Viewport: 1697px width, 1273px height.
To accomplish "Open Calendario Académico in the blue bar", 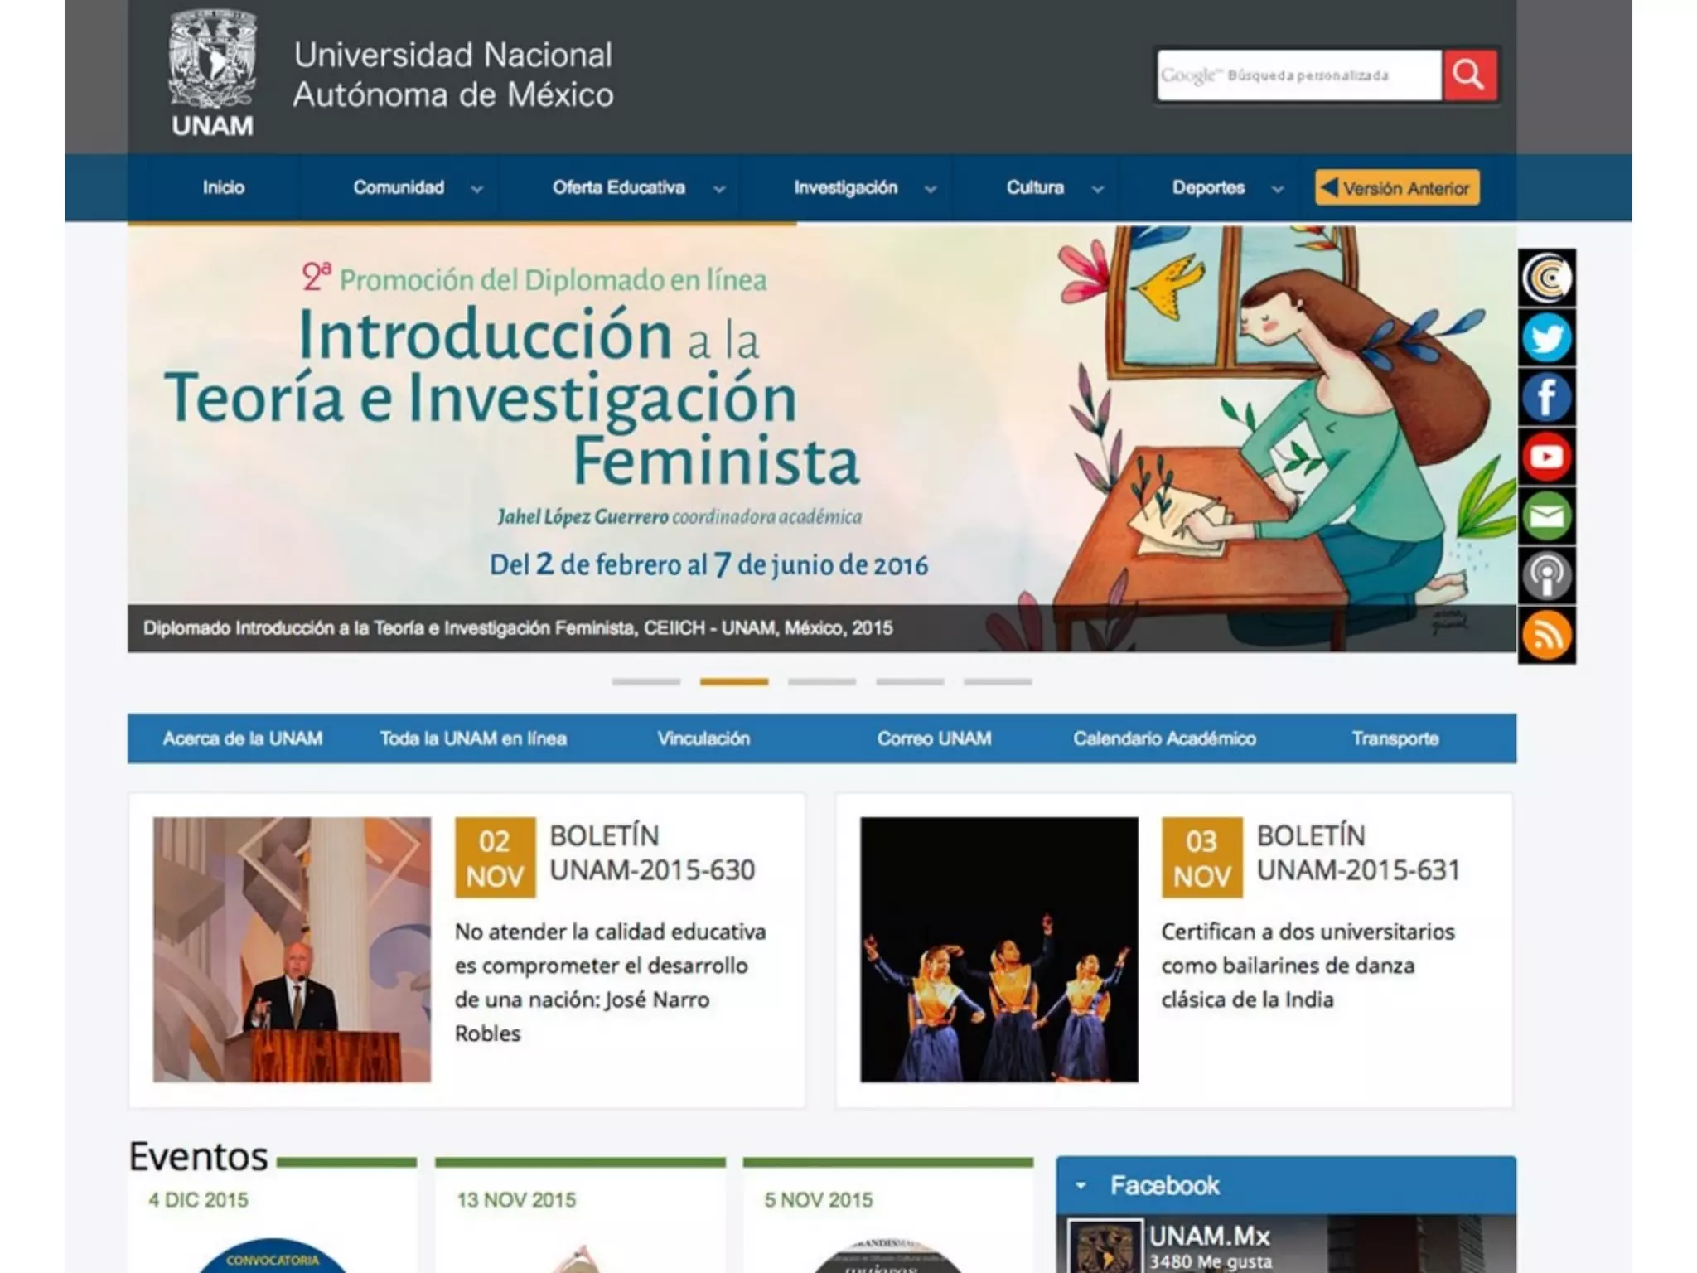I will (1164, 738).
